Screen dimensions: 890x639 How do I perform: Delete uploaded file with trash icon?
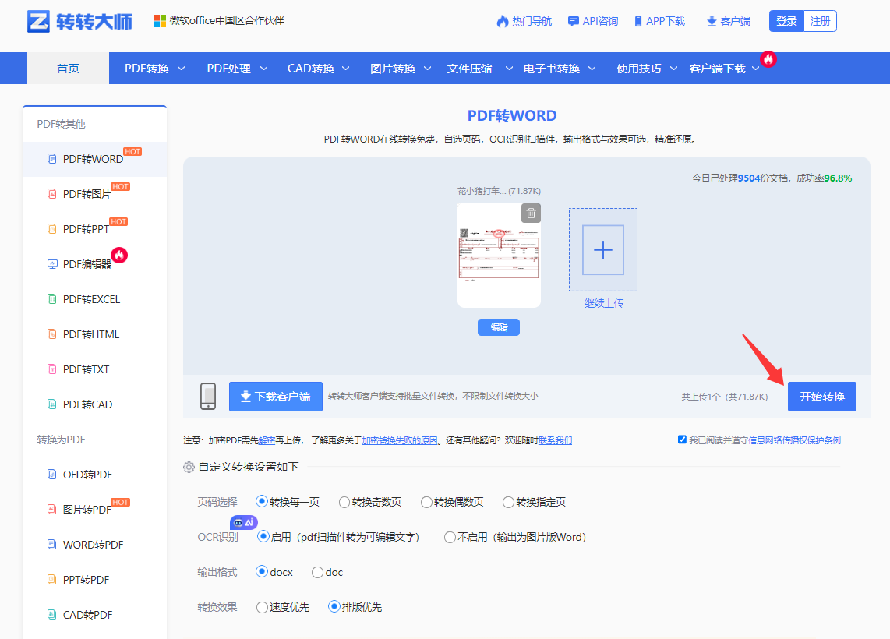click(531, 214)
